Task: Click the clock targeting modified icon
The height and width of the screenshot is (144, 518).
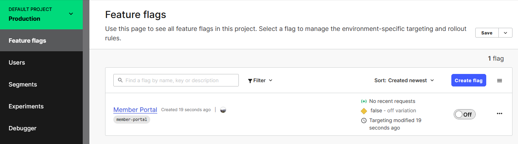Action: tap(364, 121)
